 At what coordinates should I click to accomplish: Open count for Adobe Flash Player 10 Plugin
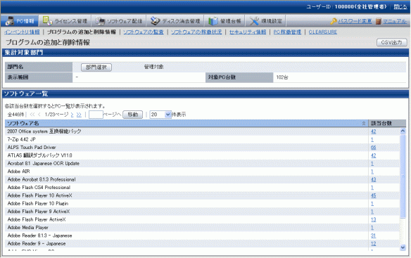[372, 204]
